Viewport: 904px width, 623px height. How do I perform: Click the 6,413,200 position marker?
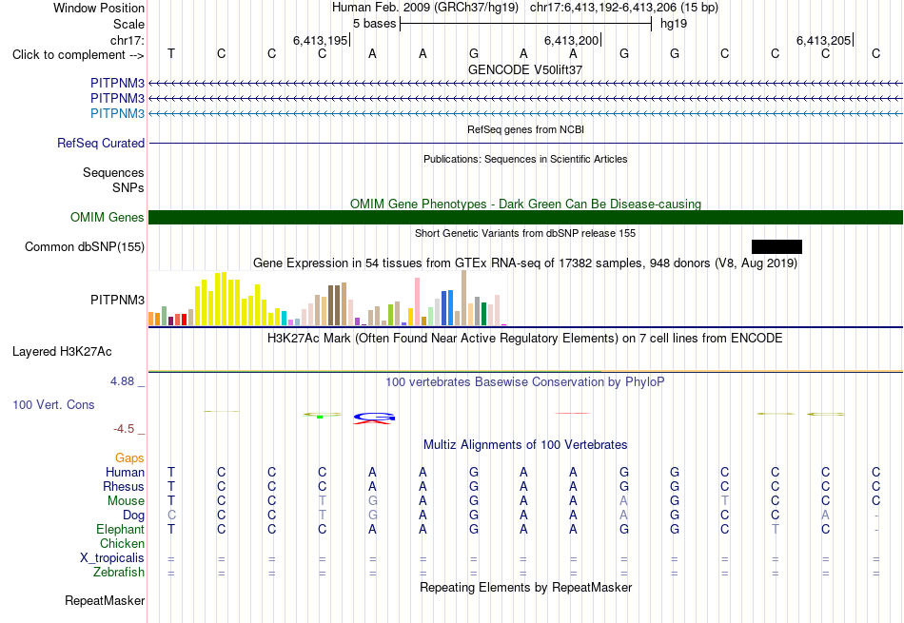coord(573,40)
